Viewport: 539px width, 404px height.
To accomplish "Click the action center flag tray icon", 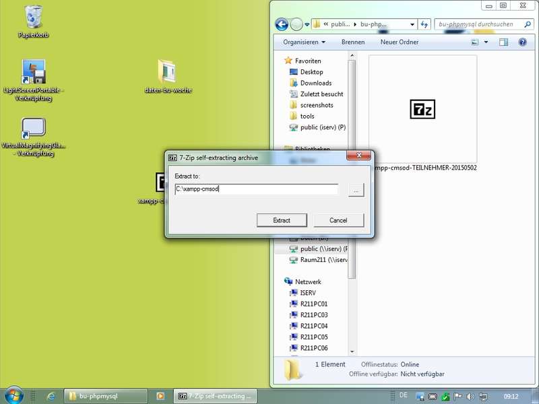I will tap(458, 397).
